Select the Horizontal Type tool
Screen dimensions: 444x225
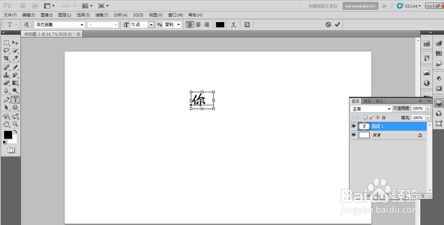15,99
